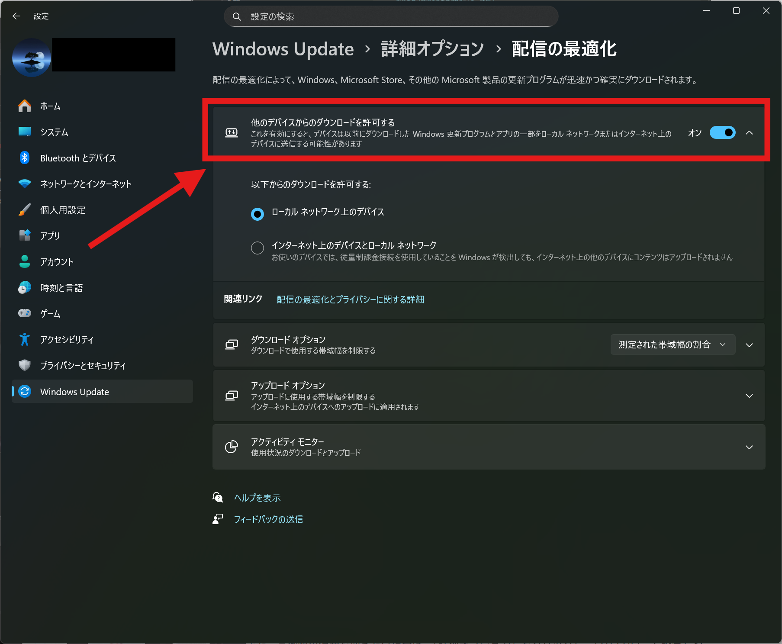Viewport: 782px width, 644px height.
Task: Go to Bluetooth とデバイス
Action: (102, 158)
